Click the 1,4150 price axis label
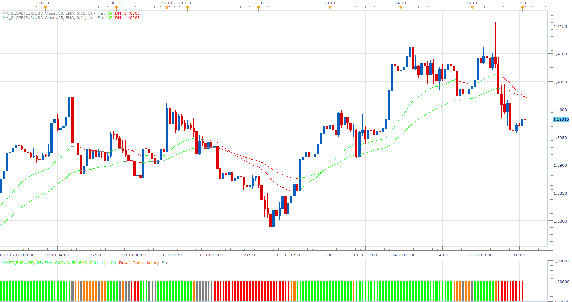This screenshot has height=302, width=572. (560, 26)
